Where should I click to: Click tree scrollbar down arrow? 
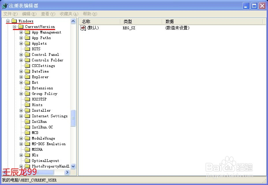[73, 166]
